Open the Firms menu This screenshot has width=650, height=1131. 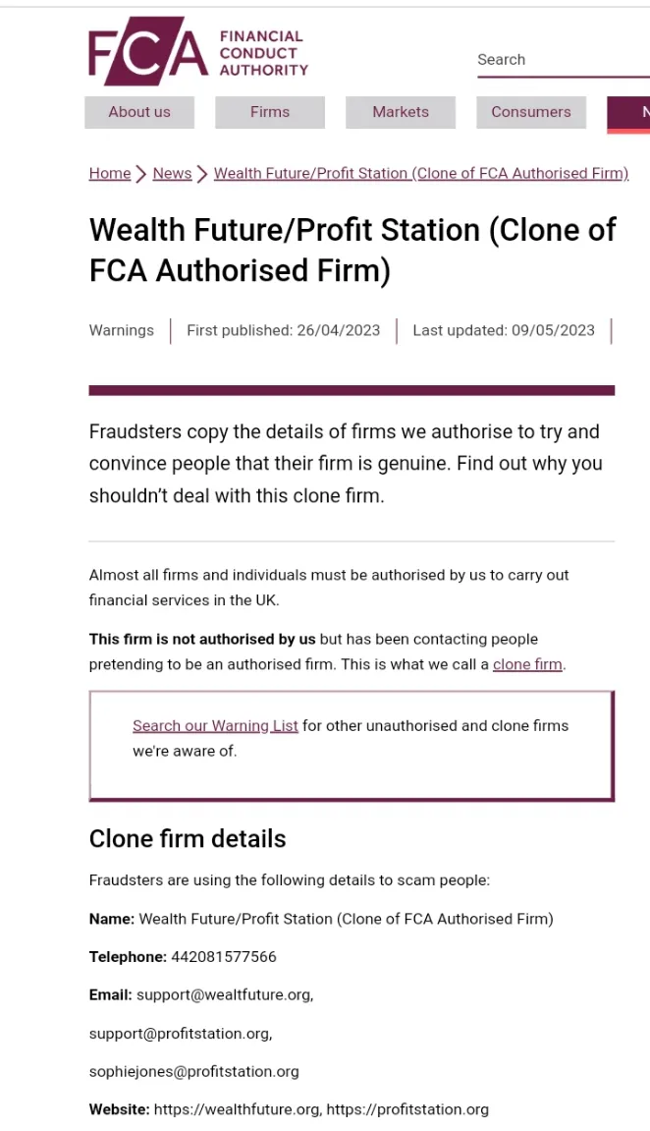click(269, 112)
